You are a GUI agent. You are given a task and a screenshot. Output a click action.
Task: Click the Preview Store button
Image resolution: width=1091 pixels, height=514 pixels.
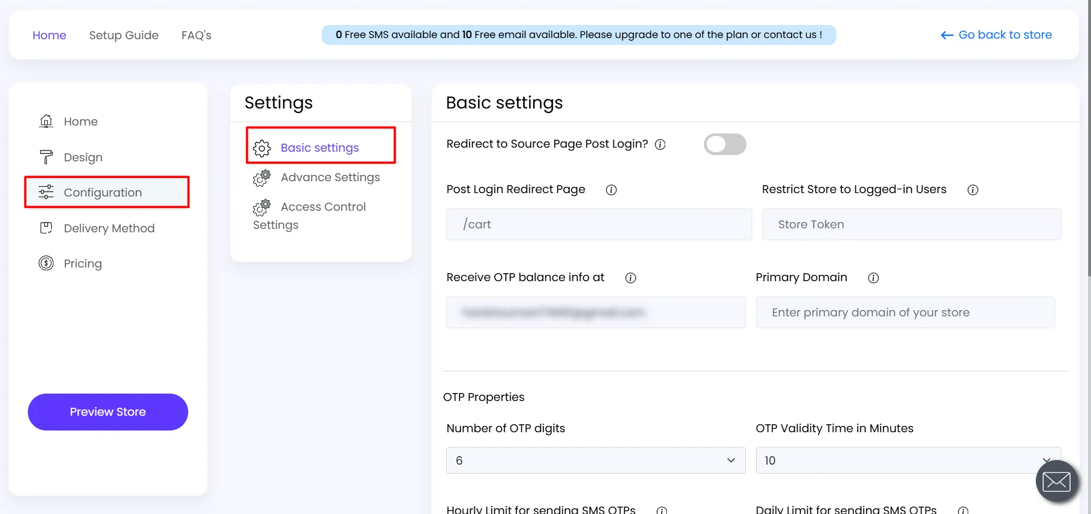pos(108,412)
